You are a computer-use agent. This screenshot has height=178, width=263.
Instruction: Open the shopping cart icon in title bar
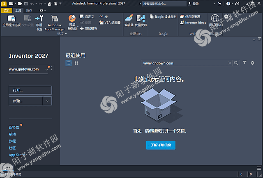tap(219, 4)
